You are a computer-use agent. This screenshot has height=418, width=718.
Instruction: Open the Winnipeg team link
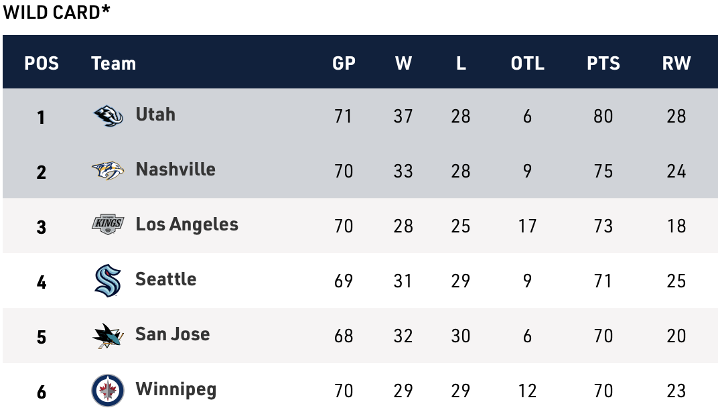point(176,389)
